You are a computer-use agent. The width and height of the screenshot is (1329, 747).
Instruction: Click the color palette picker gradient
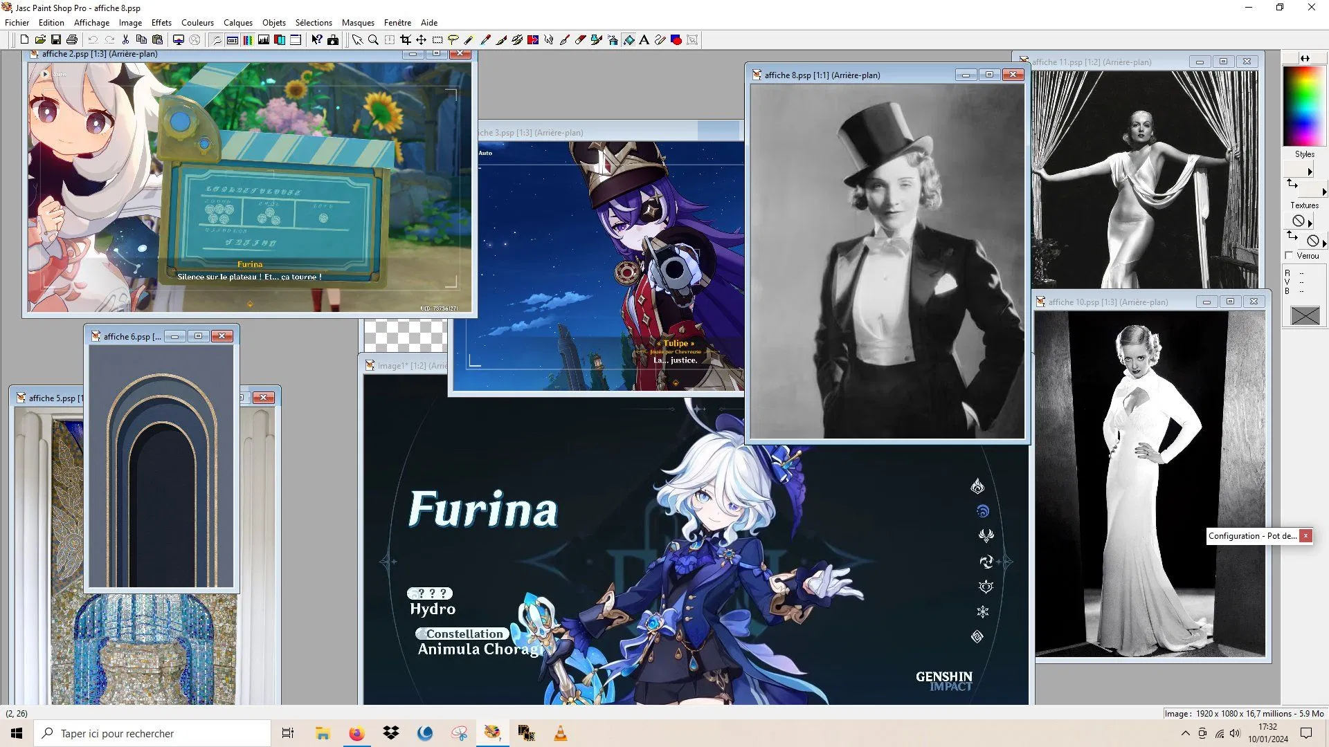pyautogui.click(x=1303, y=105)
